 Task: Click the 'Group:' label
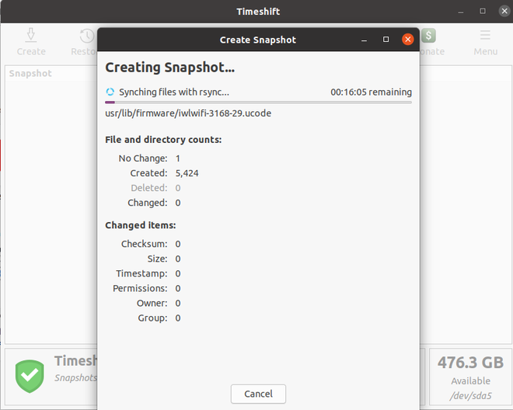pos(153,318)
